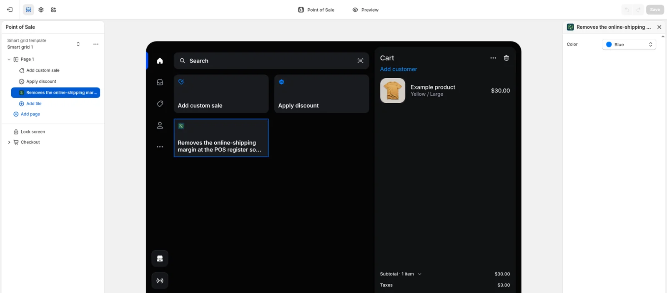Select Apply discount tile in sidebar
The width and height of the screenshot is (667, 293).
[41, 82]
